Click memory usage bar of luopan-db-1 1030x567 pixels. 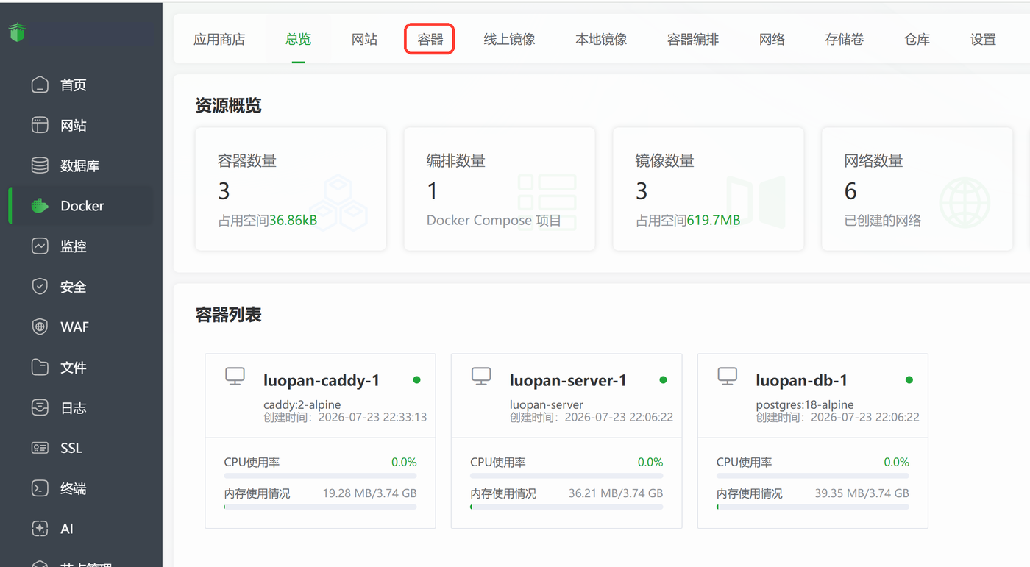pyautogui.click(x=813, y=507)
